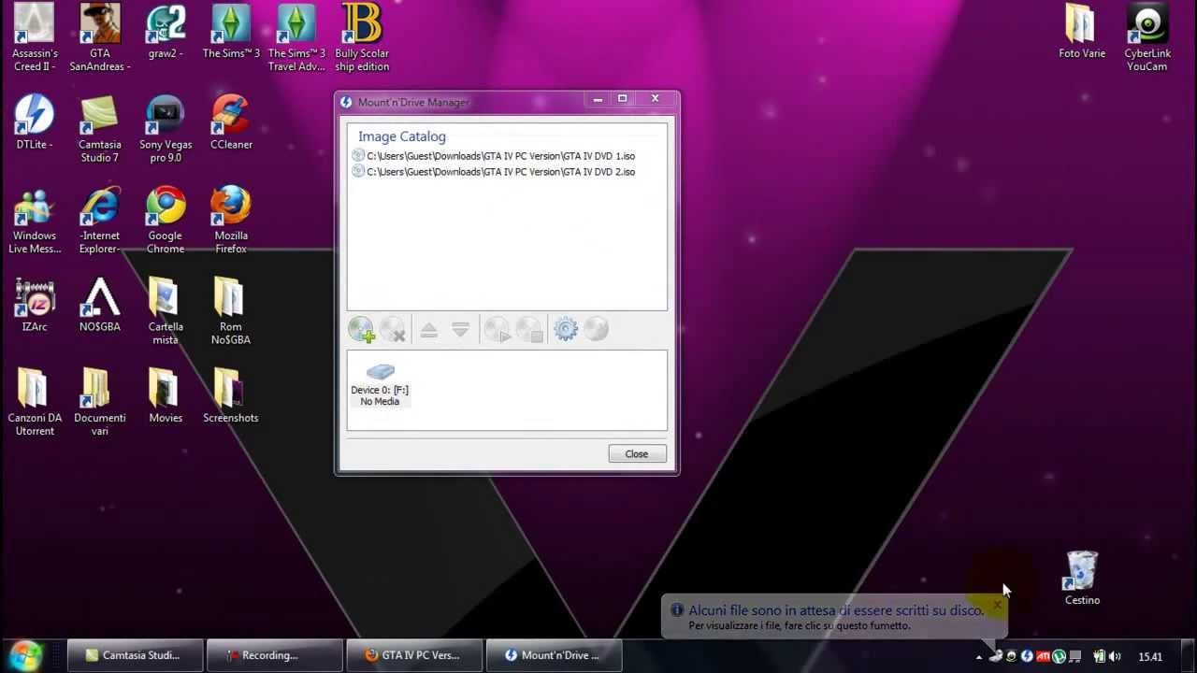Open Sony Vegas pro 9.0 shortcut
The image size is (1197, 673).
click(166, 128)
